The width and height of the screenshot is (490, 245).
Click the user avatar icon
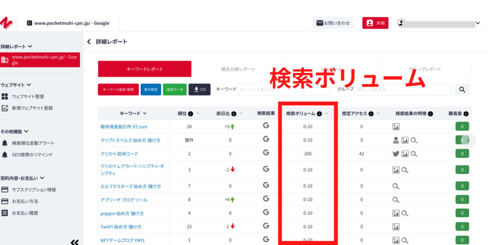(401, 23)
